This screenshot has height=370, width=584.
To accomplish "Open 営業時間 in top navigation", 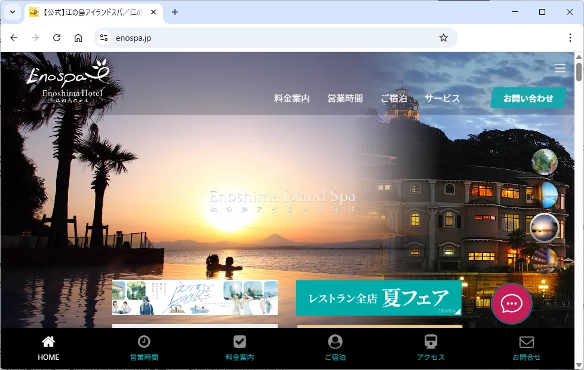I will pyautogui.click(x=345, y=99).
